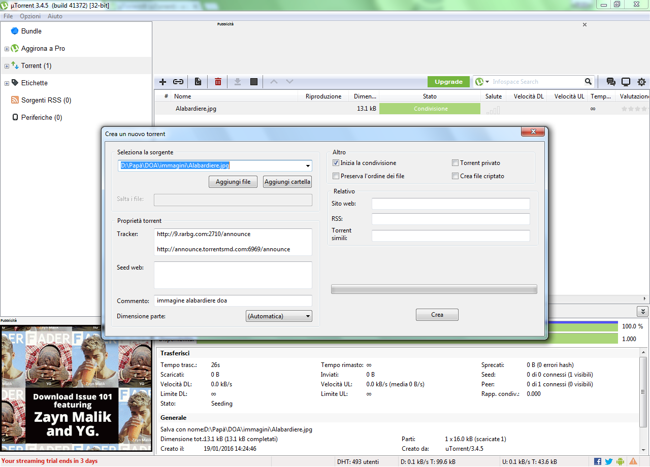650x467 pixels.
Task: Open the source path dropdown
Action: [308, 166]
